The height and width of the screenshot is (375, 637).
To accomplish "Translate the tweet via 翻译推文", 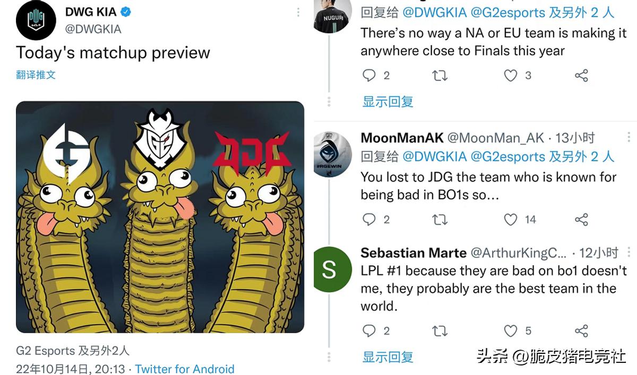I will pos(36,75).
